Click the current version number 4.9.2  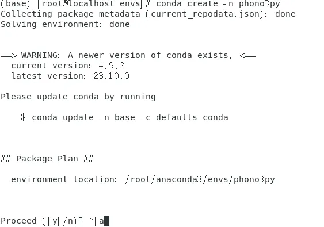[x=112, y=66]
